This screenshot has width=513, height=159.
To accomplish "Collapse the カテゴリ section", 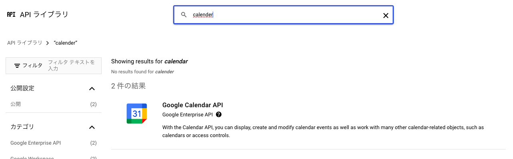I will (92, 127).
